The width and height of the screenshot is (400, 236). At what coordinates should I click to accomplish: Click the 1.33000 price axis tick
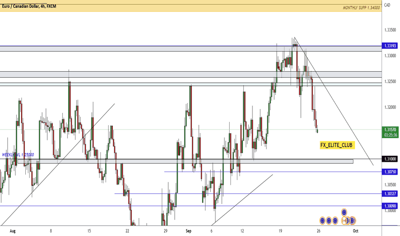tap(390, 56)
